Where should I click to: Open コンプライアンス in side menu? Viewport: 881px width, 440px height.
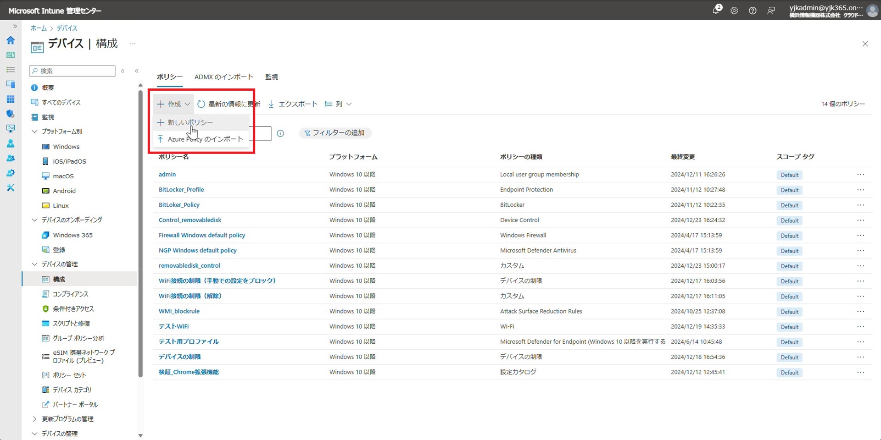tap(70, 294)
